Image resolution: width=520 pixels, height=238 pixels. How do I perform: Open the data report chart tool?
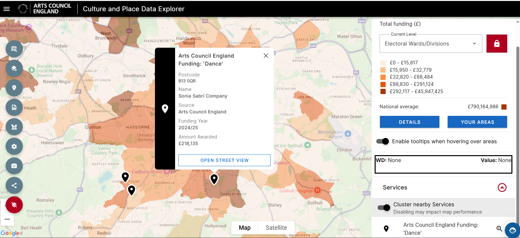pyautogui.click(x=14, y=107)
